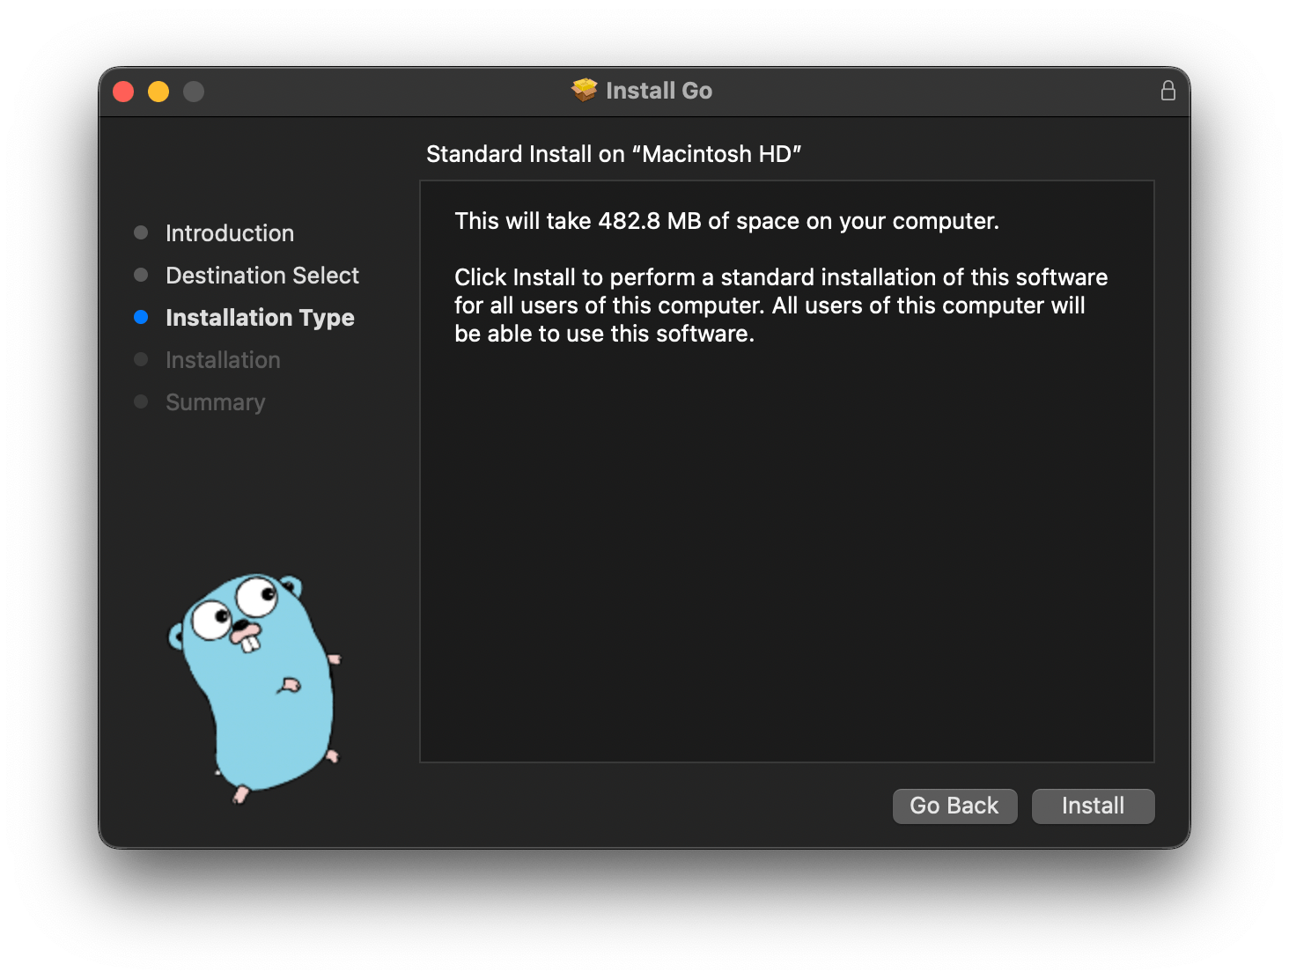Viewport: 1289px width, 979px height.
Task: Click the dot beside Summary
Action: click(142, 401)
